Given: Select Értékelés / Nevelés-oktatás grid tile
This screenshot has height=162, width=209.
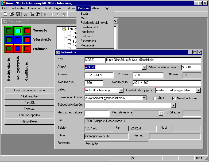Looking at the screenshot, I should 9,49.
